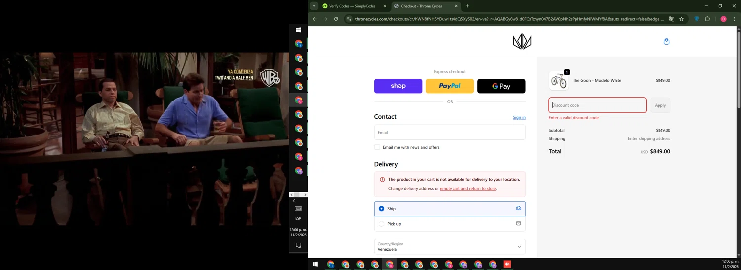Click the product name The Goon - Modelo White
This screenshot has height=270, width=741.
(x=597, y=80)
